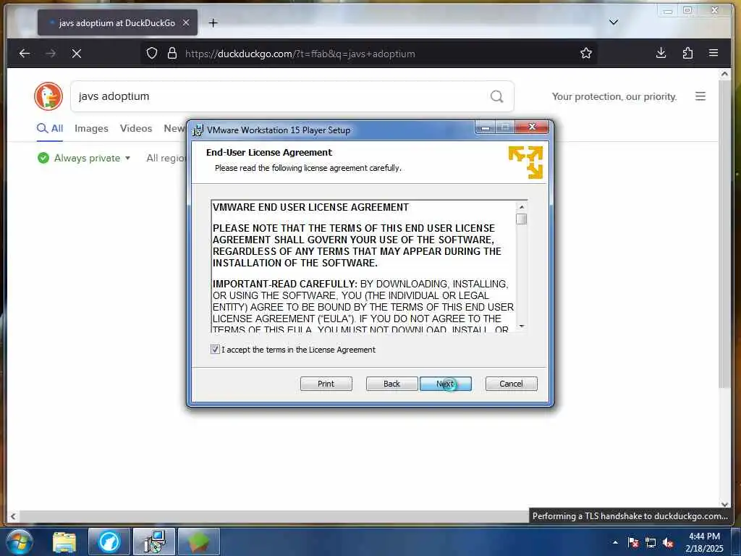Minimize the browser window

[x=668, y=10]
